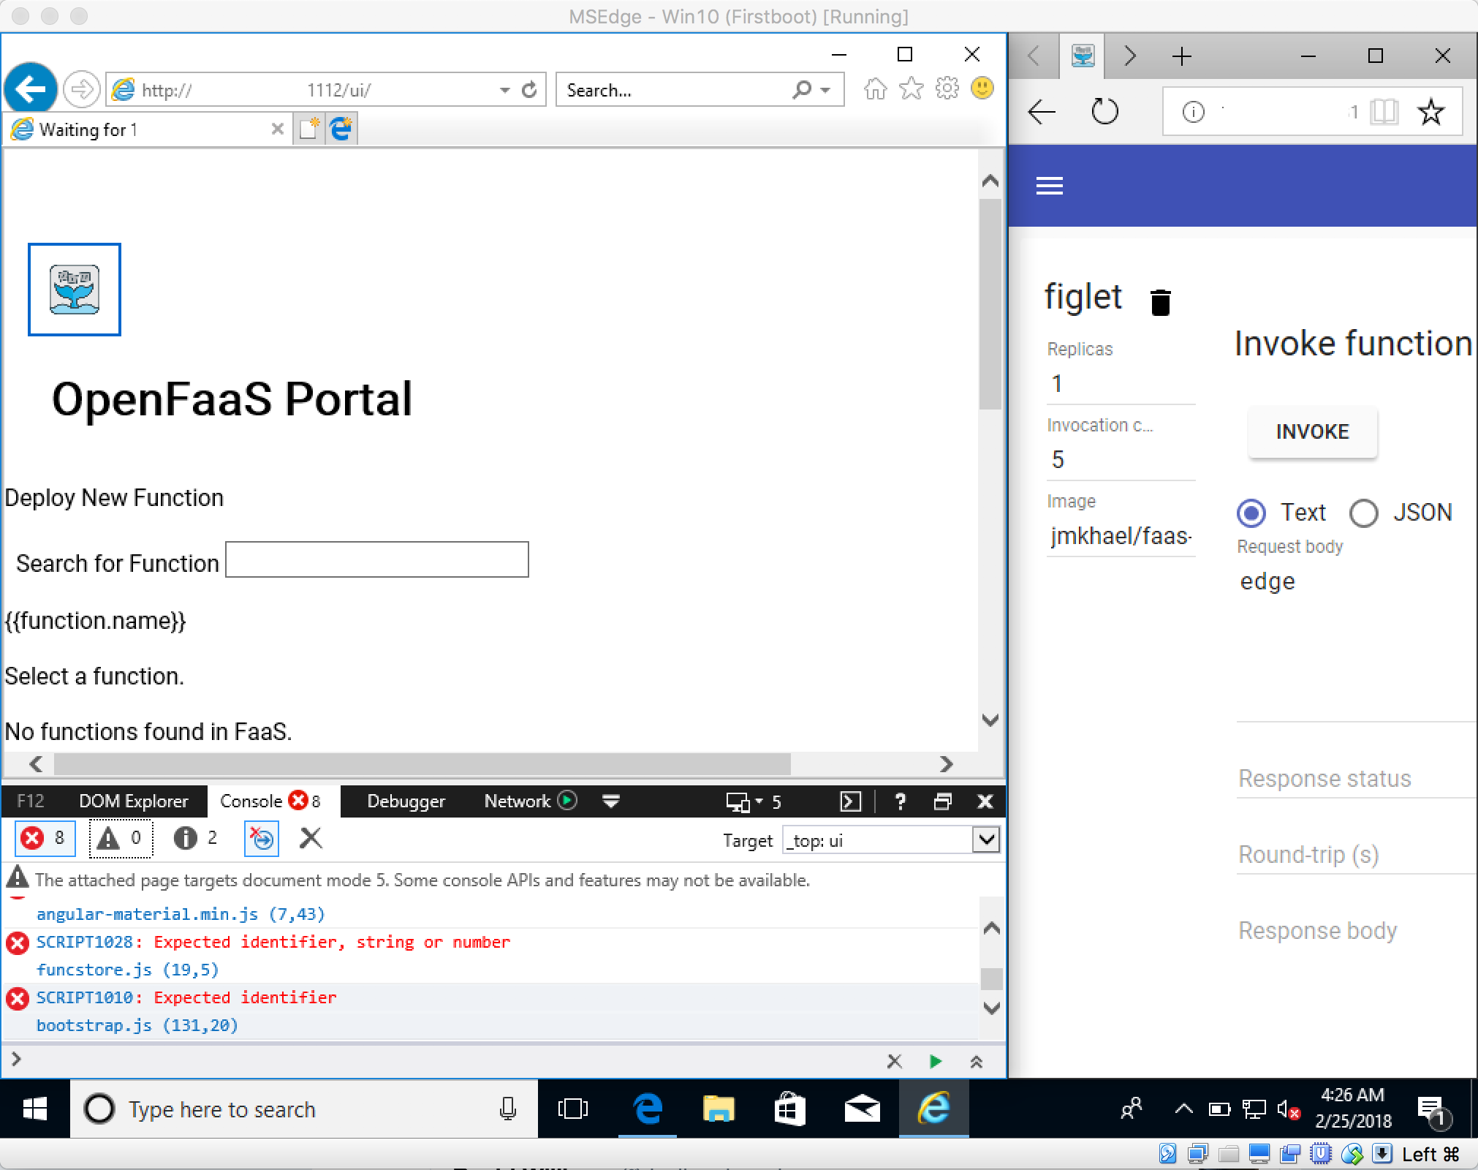This screenshot has width=1478, height=1170.
Task: Toggle the error messages filter in Console
Action: point(44,839)
